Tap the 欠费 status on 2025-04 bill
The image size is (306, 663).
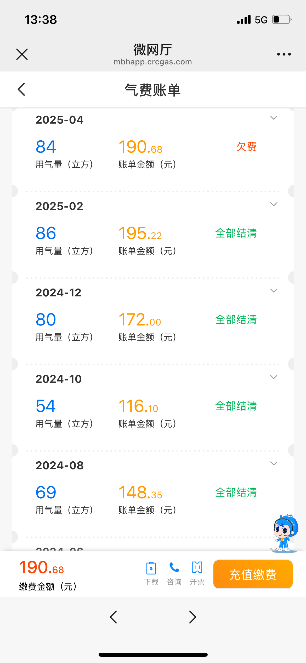[246, 147]
